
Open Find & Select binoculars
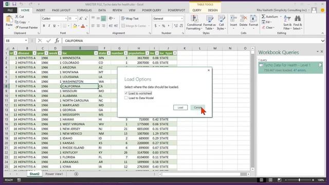[298, 23]
